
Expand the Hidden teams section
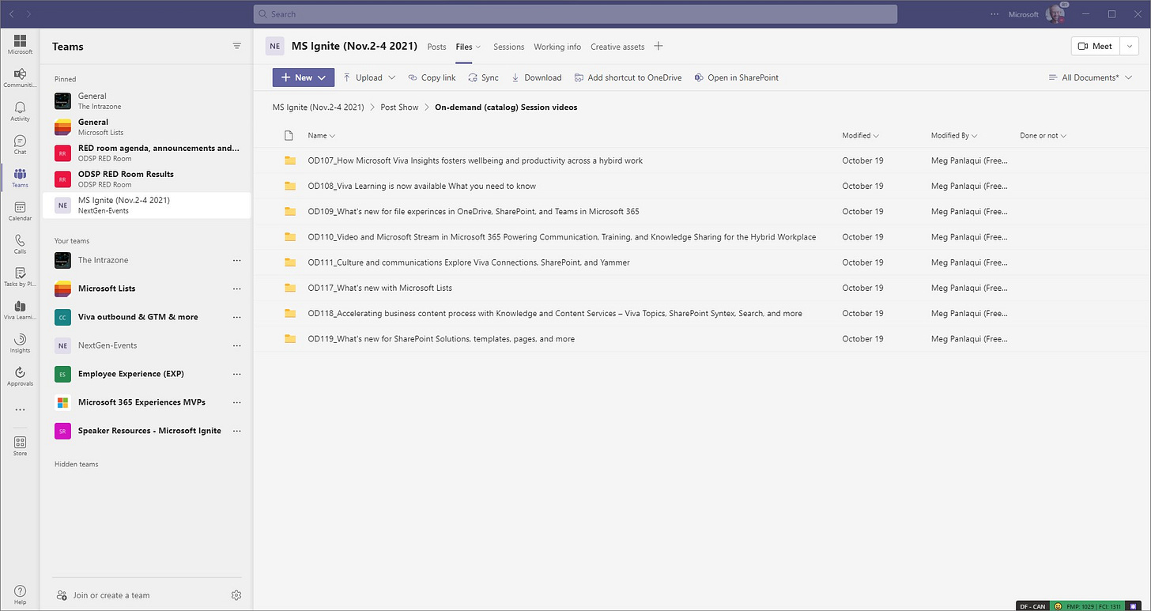[x=77, y=464]
